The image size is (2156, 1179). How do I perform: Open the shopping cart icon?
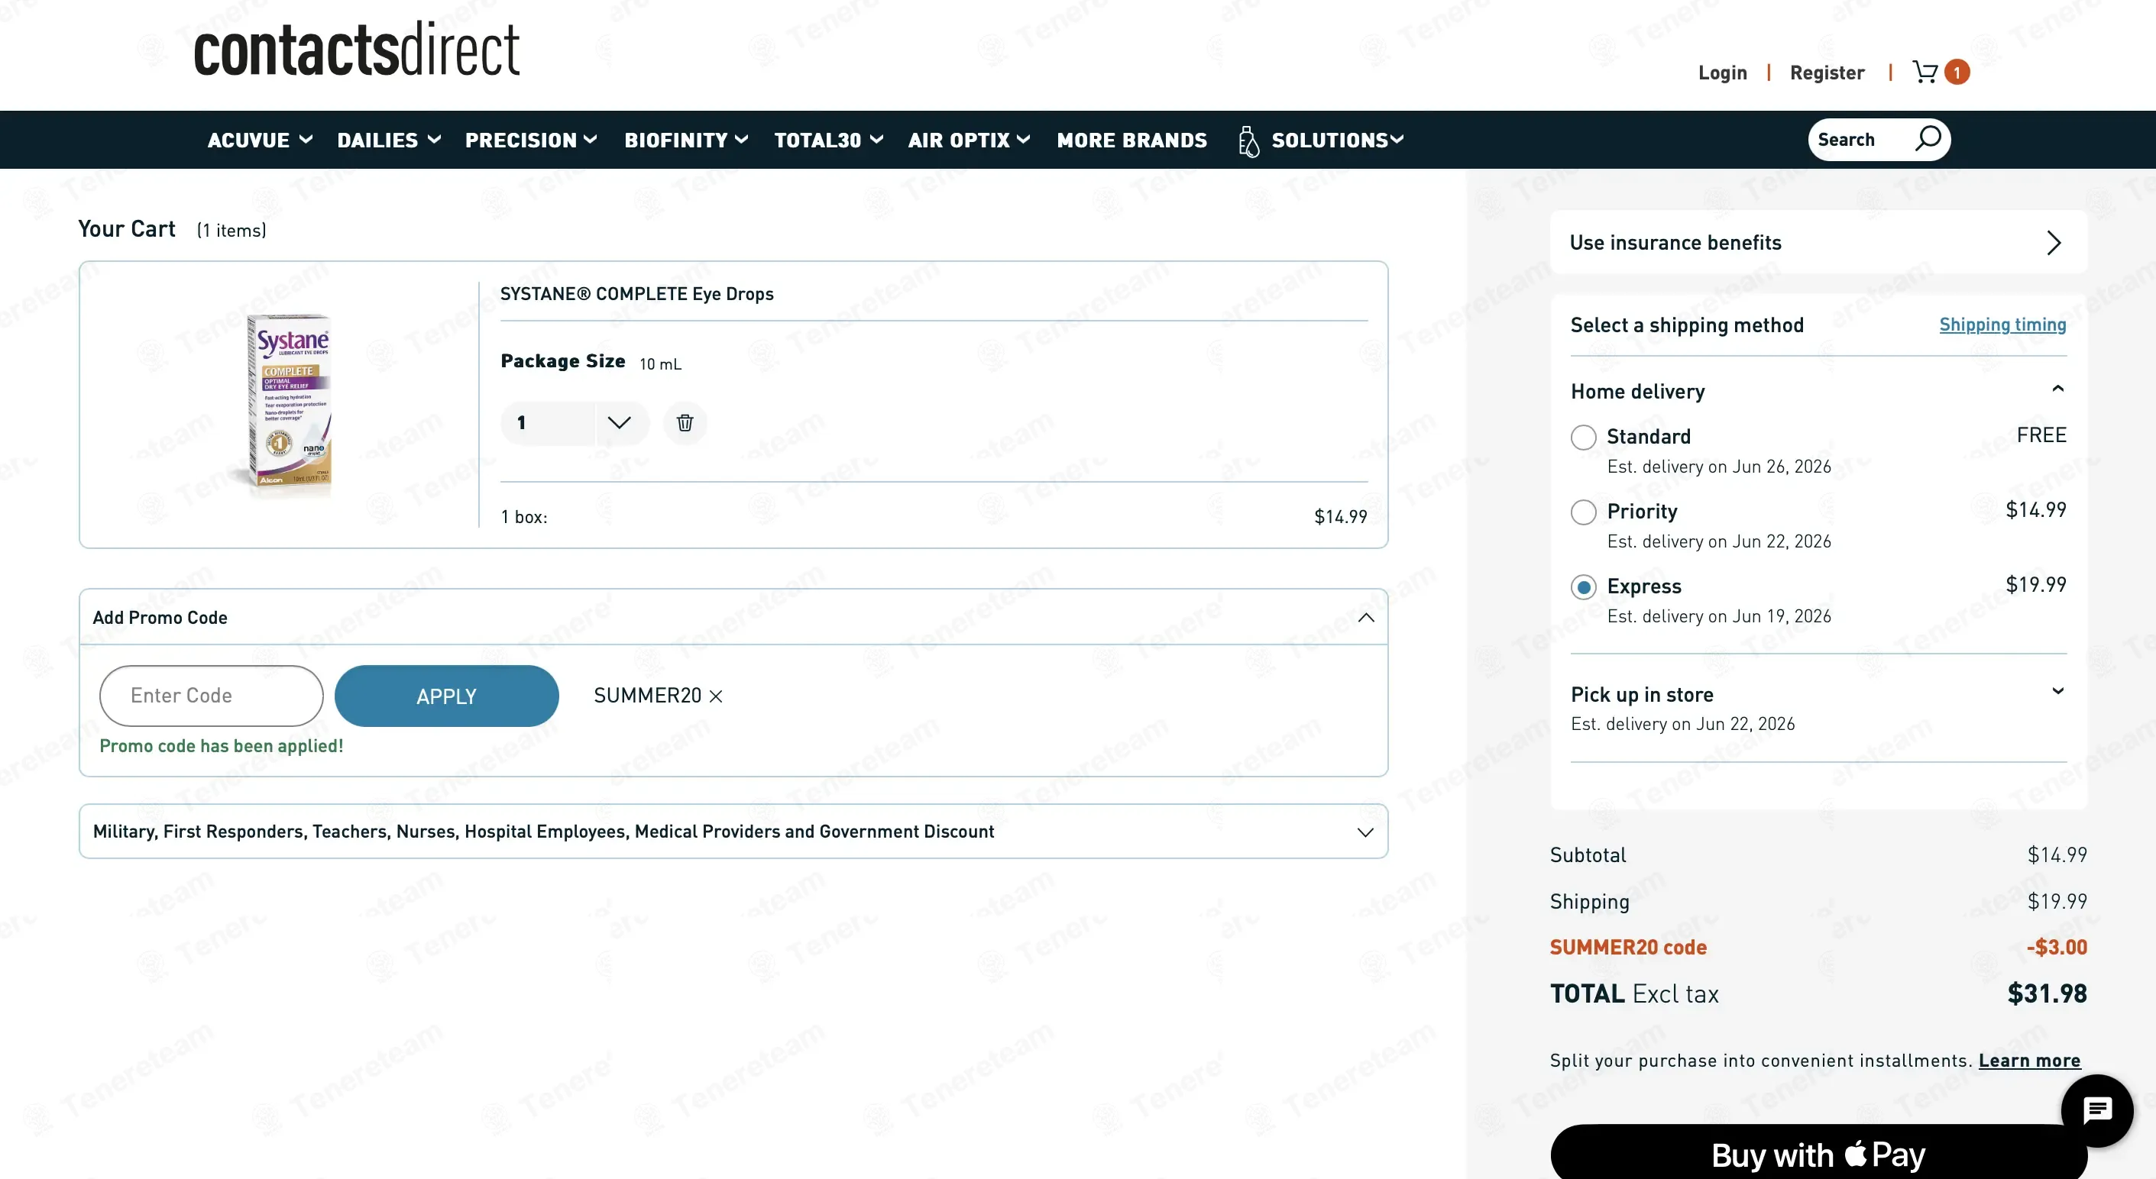click(x=1925, y=72)
